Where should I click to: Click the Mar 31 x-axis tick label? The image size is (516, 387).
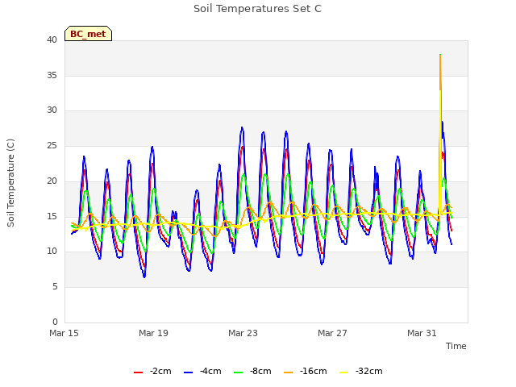click(422, 333)
